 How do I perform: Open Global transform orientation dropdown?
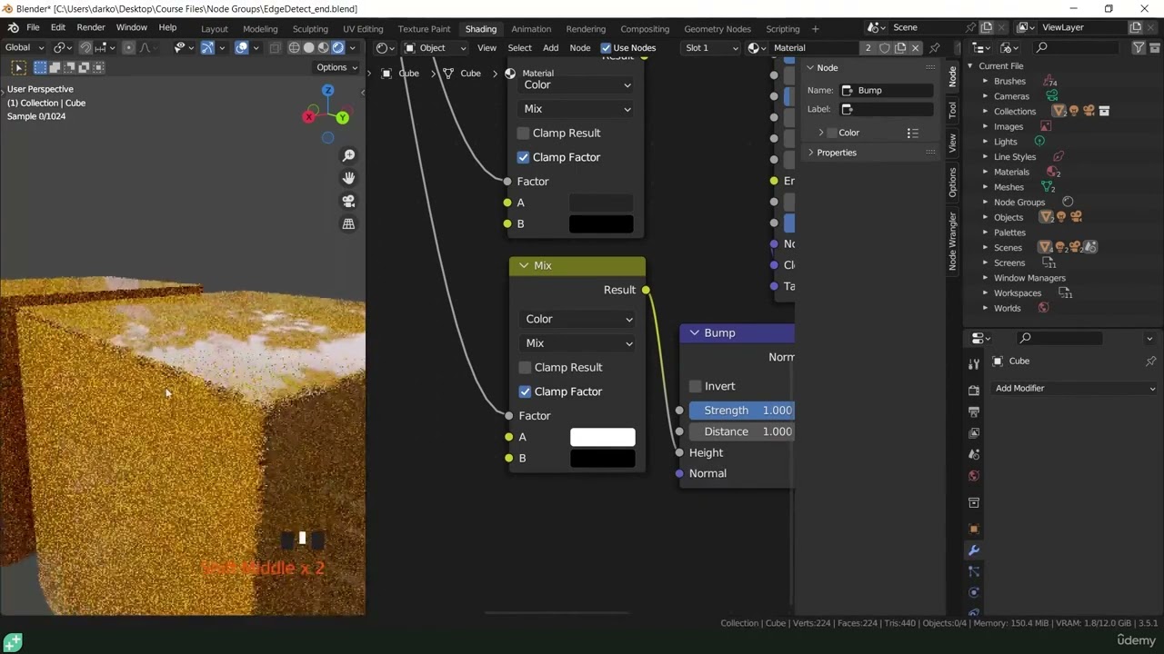coord(25,47)
